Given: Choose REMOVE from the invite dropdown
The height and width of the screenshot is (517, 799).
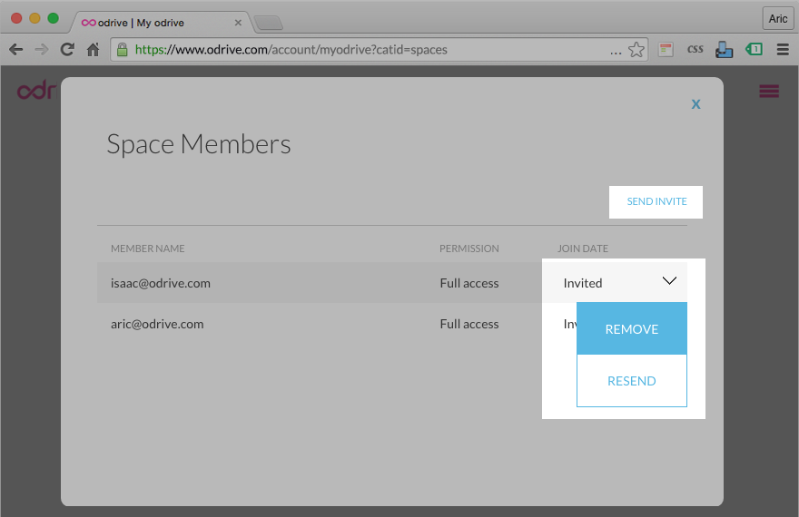Looking at the screenshot, I should click(x=632, y=329).
